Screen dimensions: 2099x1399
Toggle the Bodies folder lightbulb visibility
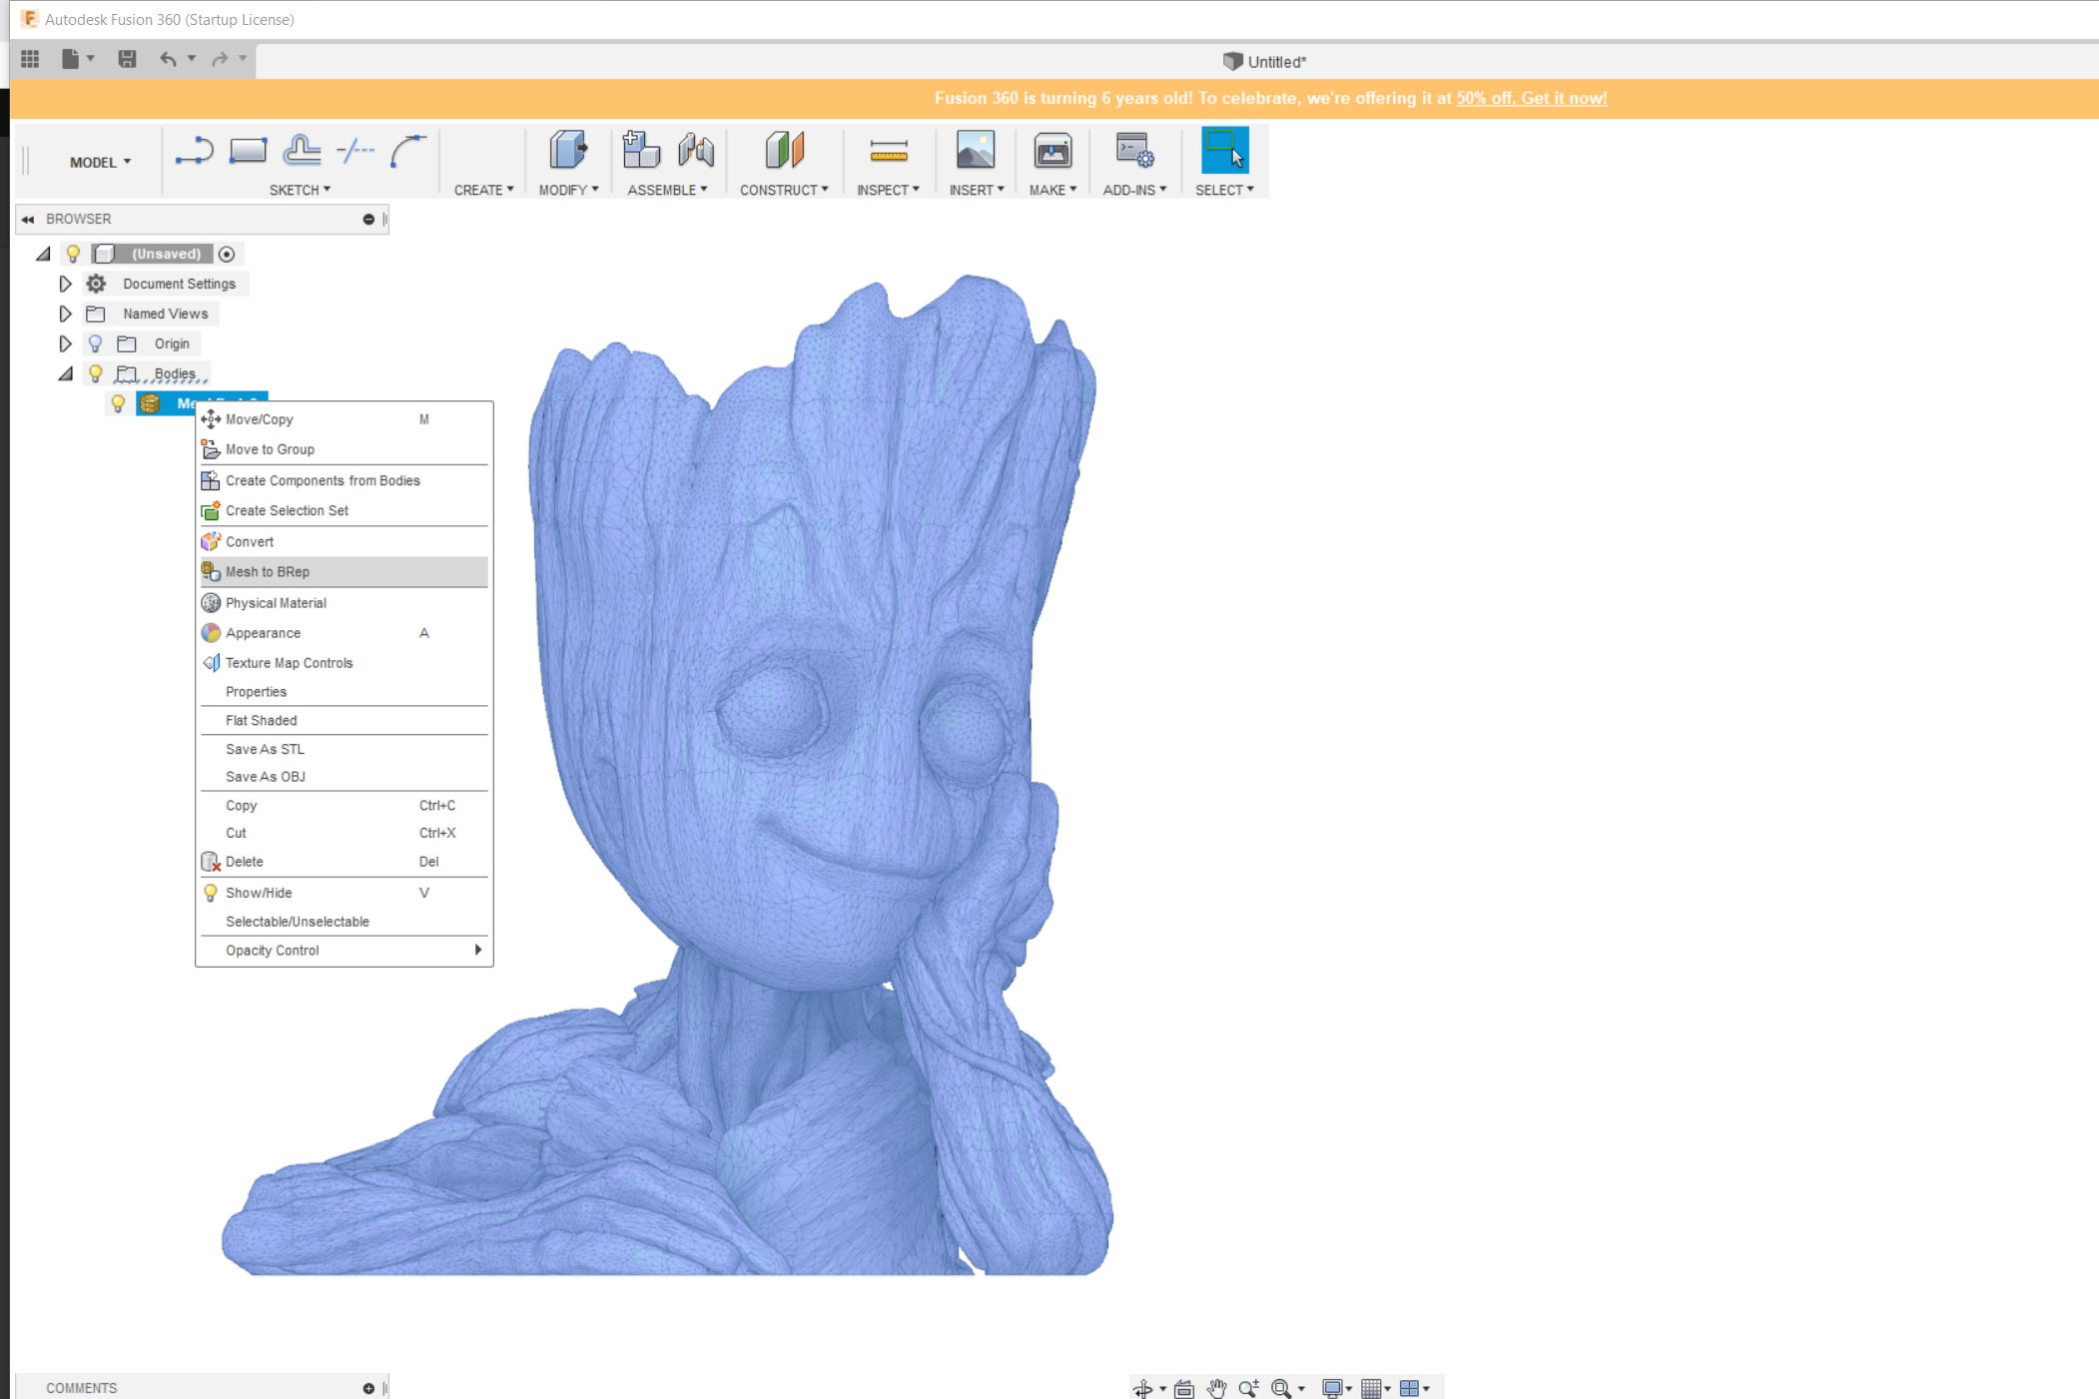96,373
